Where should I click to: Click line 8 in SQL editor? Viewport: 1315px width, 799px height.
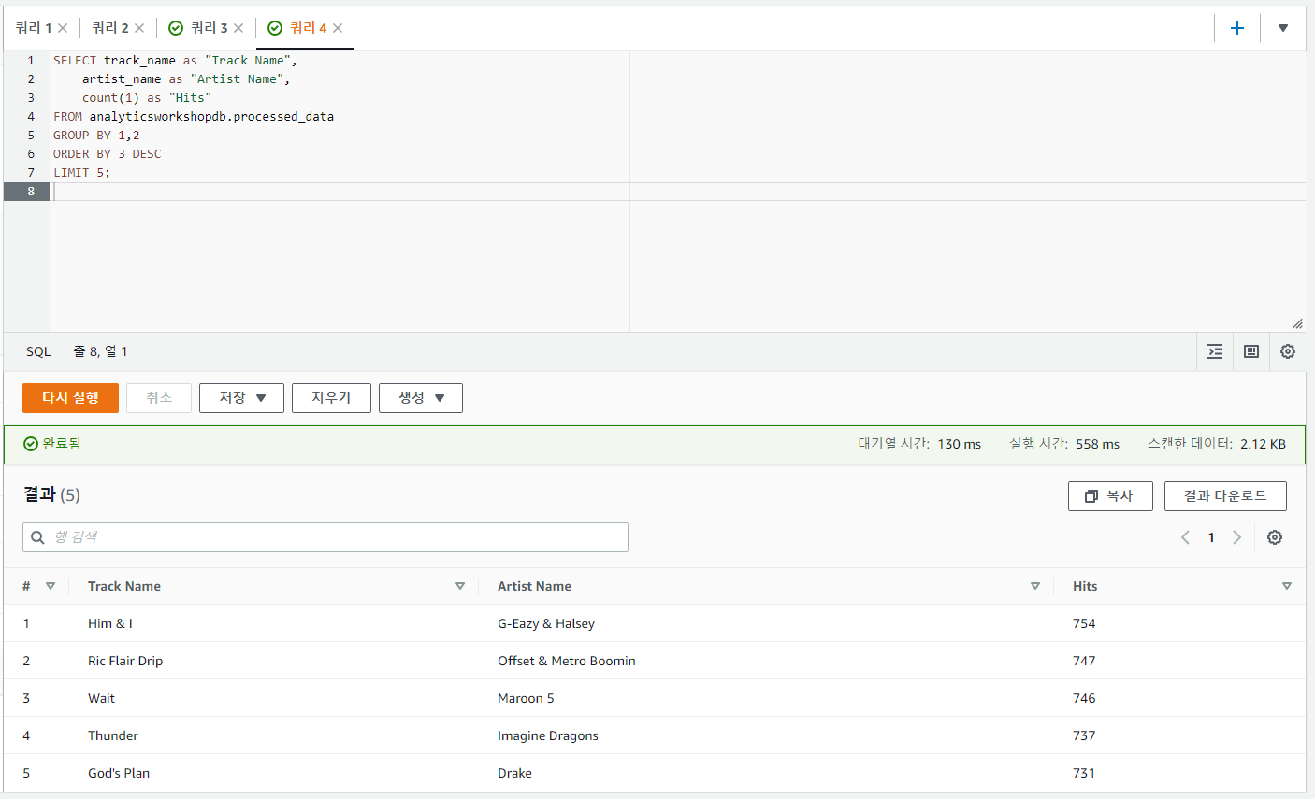tap(678, 192)
